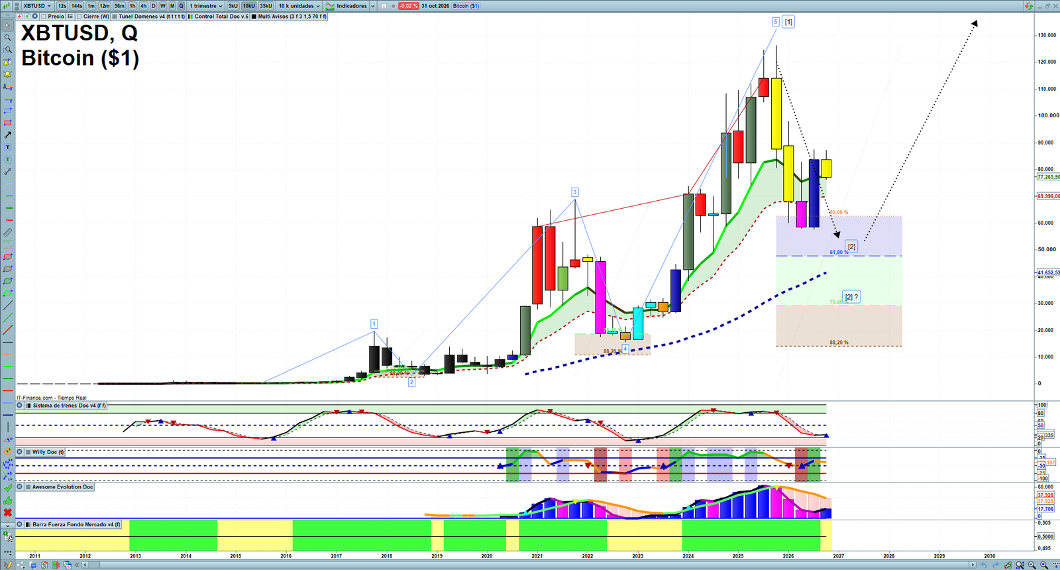Expand the Indicadores dropdown arrow
Viewport: 1060px width, 570px height.
click(372, 6)
